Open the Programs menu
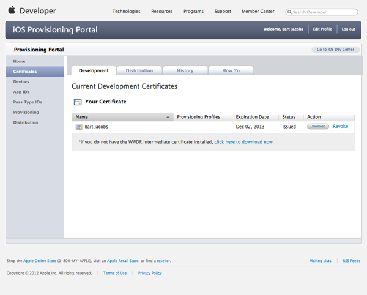The width and height of the screenshot is (367, 295). tap(193, 11)
